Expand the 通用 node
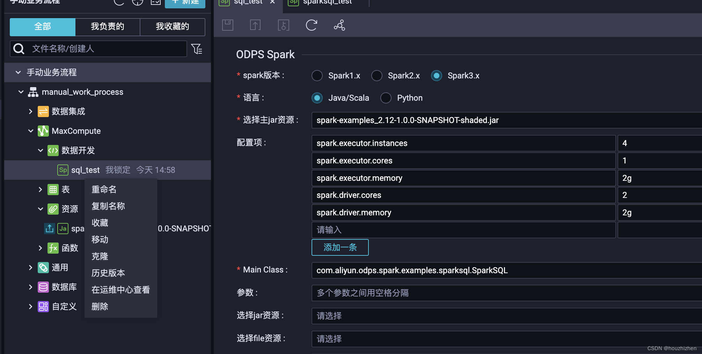Screen dimensions: 702x354 pyautogui.click(x=31, y=268)
